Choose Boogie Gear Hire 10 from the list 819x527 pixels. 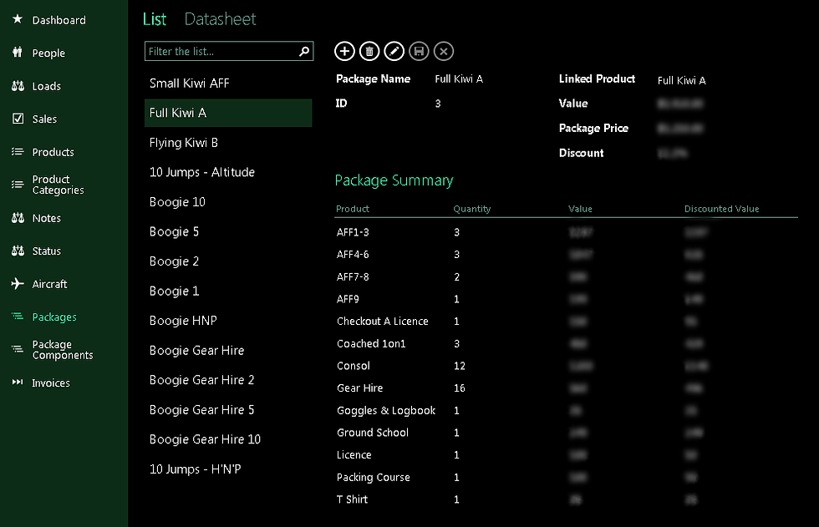pos(206,439)
